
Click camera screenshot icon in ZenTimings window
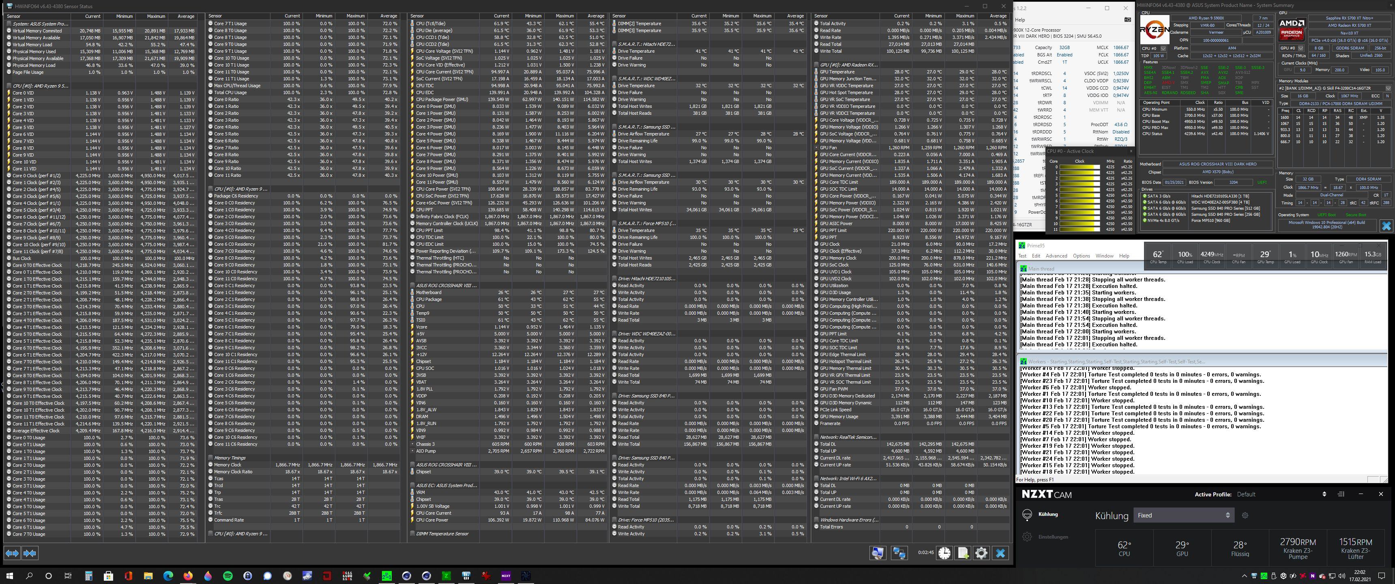(1127, 19)
